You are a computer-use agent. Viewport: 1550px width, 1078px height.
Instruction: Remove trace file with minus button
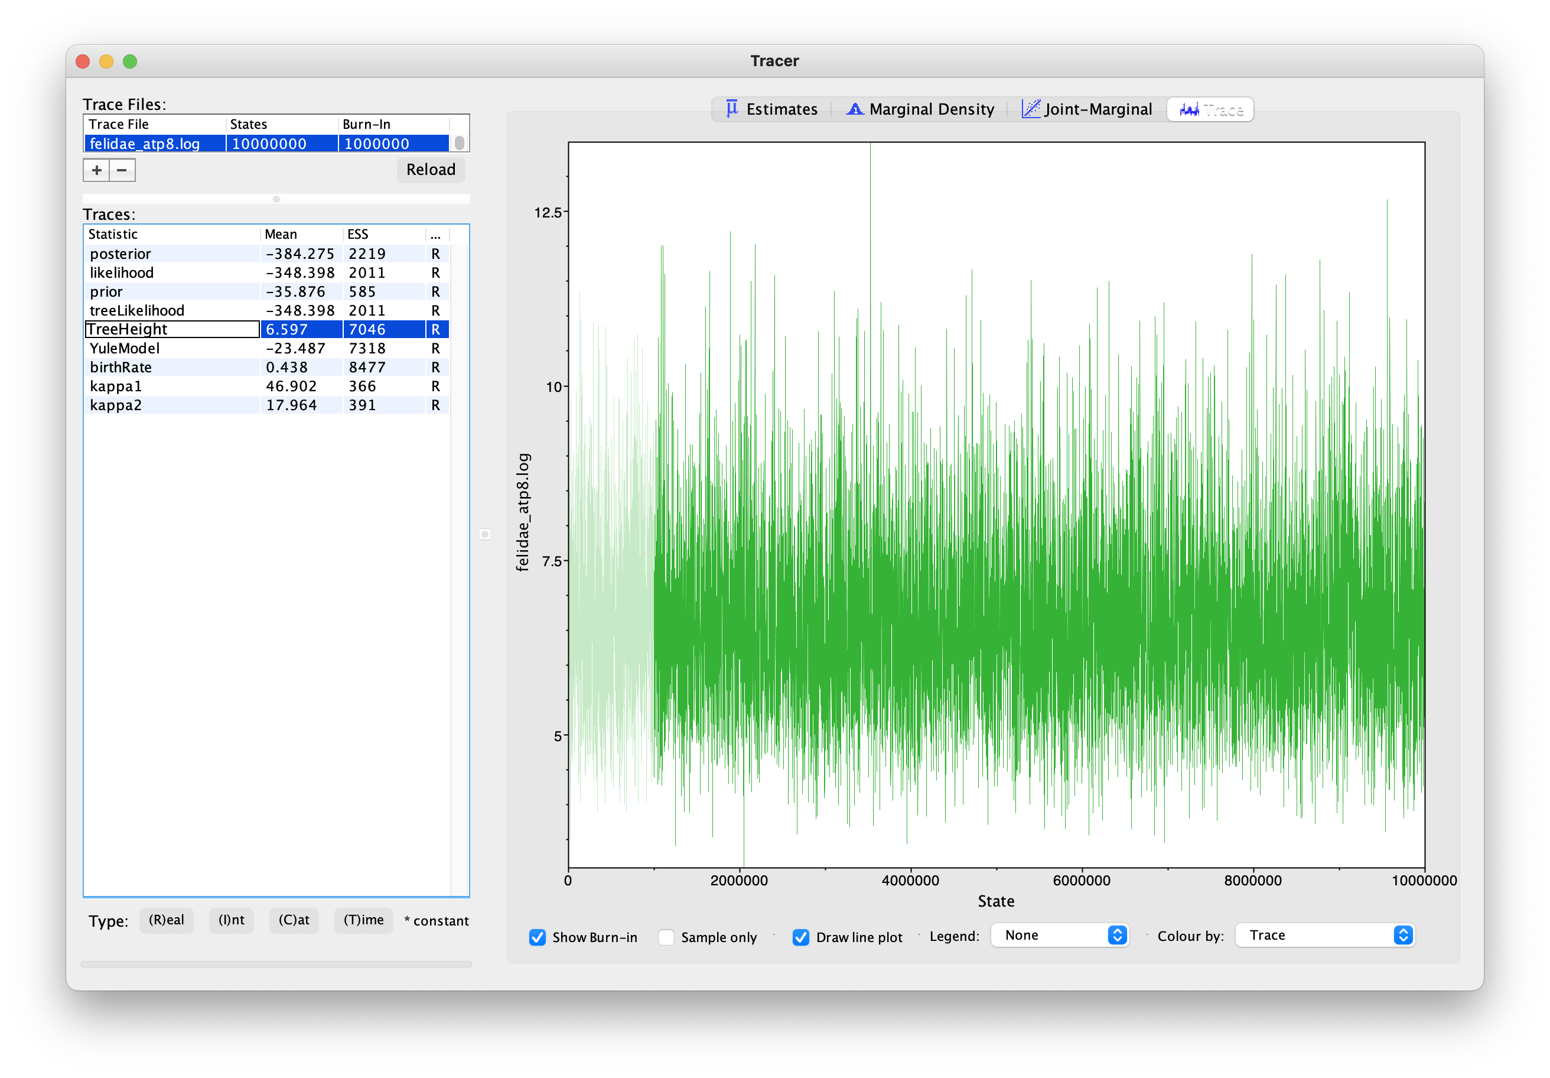(x=122, y=170)
